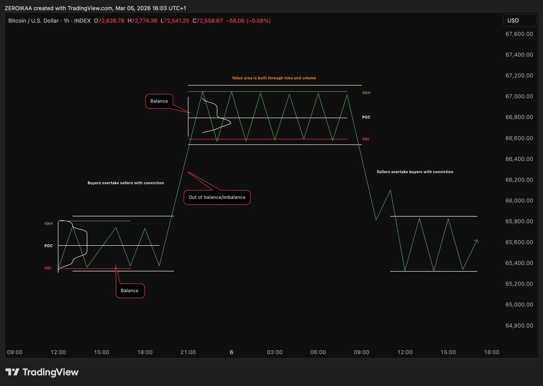Click the day 6 date marker on time axis

[231, 352]
